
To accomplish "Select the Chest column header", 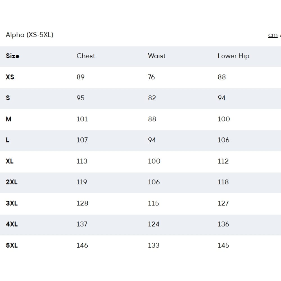I will [86, 56].
